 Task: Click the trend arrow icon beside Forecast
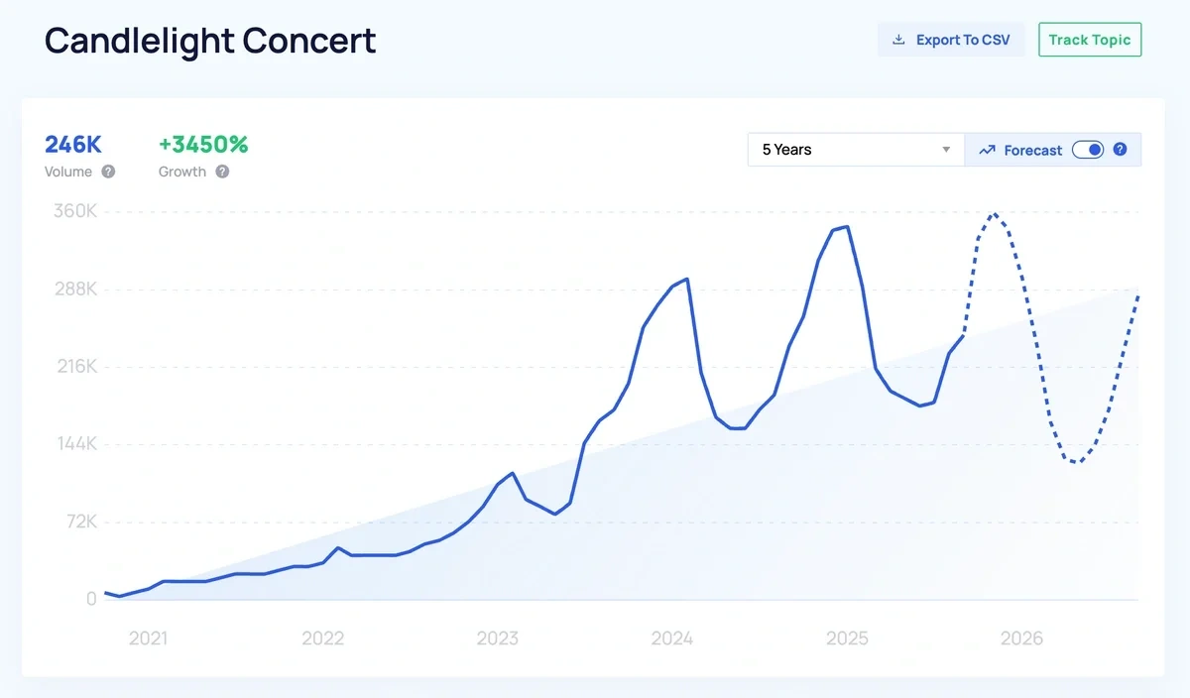[x=987, y=150]
